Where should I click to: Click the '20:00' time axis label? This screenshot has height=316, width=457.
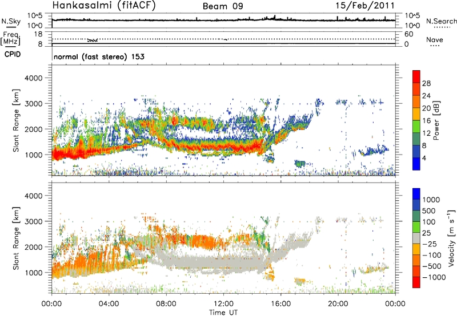338,304
